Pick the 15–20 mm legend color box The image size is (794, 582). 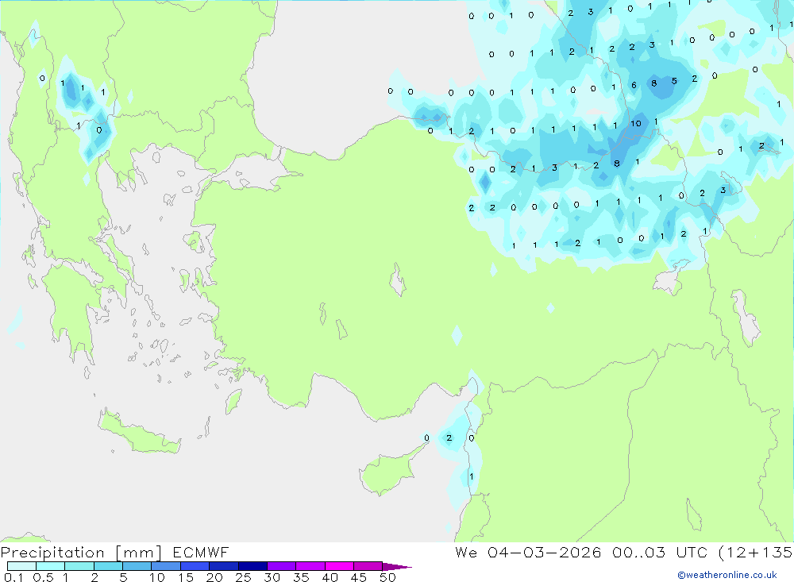pyautogui.click(x=195, y=566)
